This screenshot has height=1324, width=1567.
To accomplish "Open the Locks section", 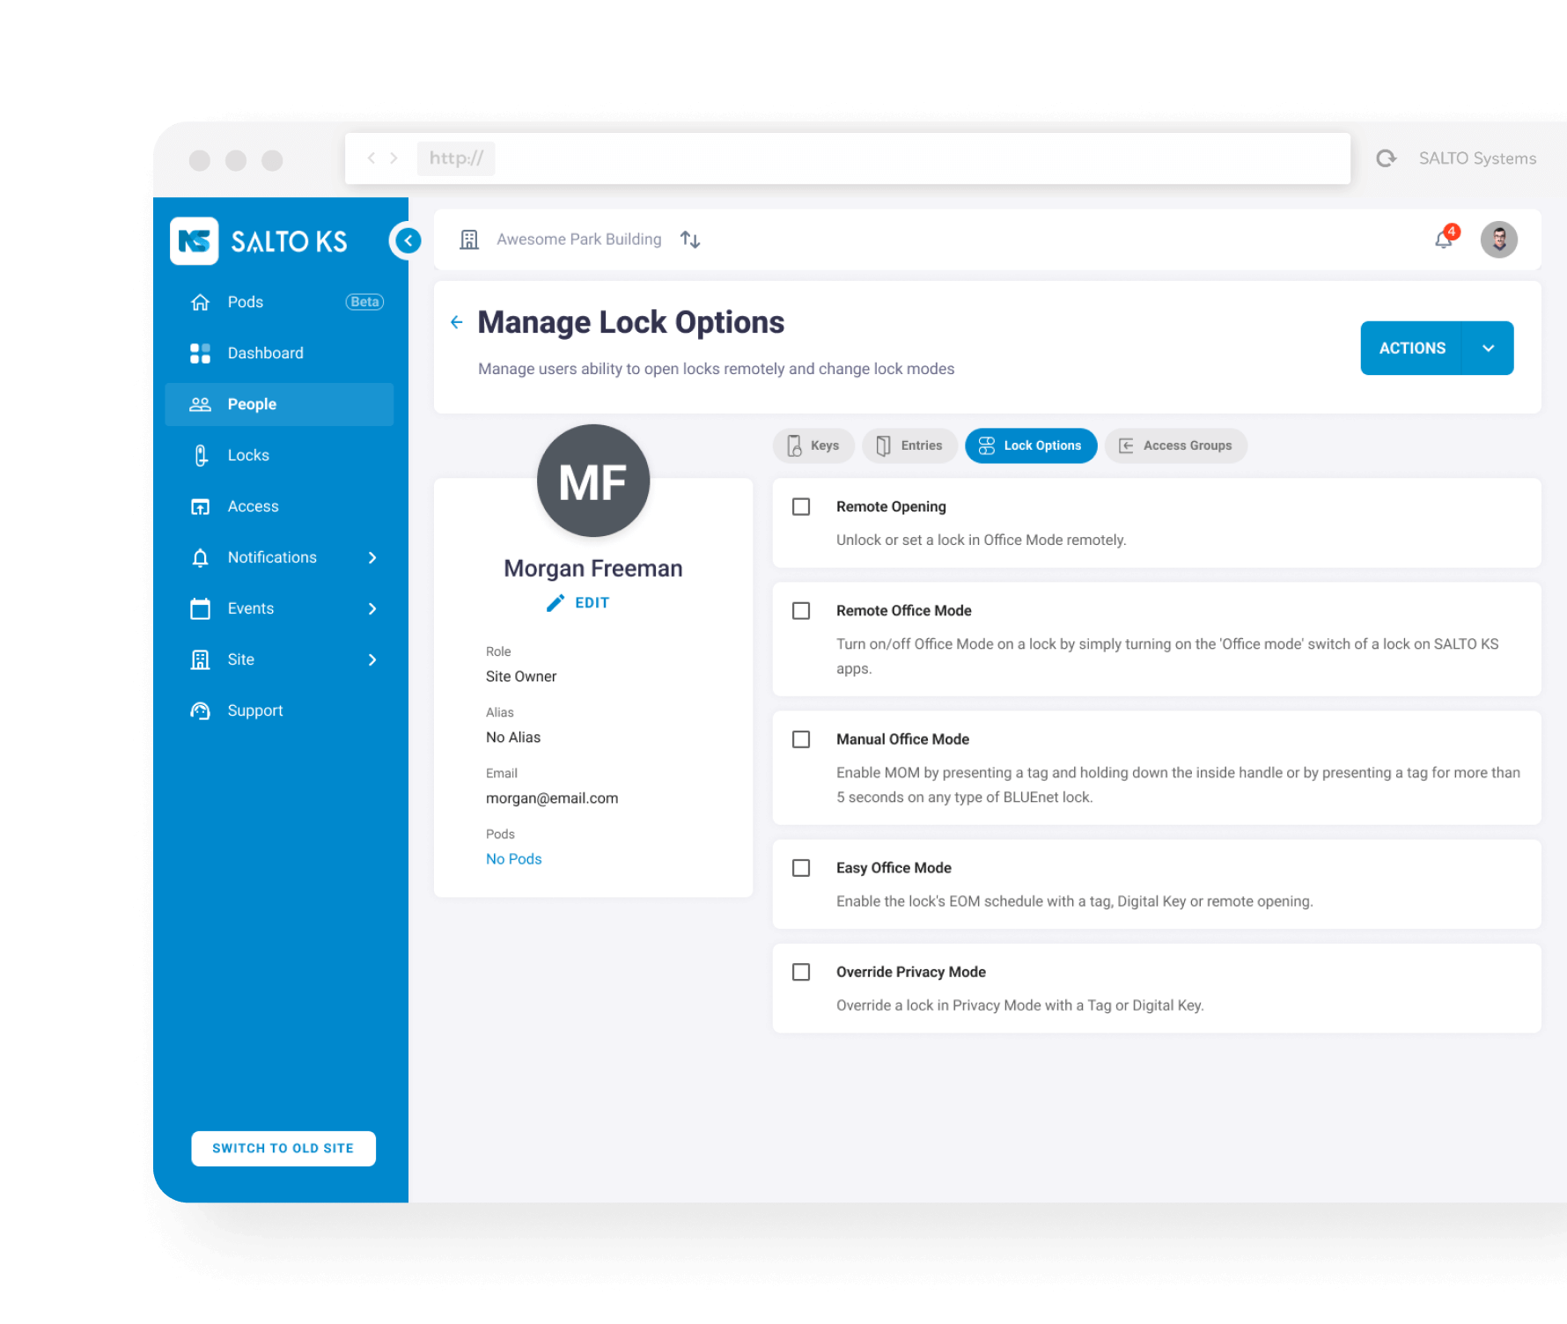I will coord(248,455).
